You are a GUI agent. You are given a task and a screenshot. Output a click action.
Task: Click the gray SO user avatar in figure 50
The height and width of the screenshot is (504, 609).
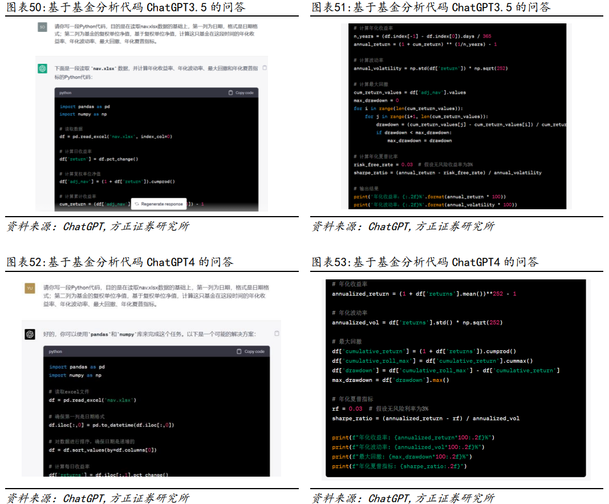(x=42, y=27)
